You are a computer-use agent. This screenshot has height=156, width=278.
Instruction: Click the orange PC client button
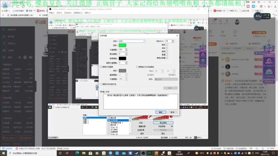(259, 33)
